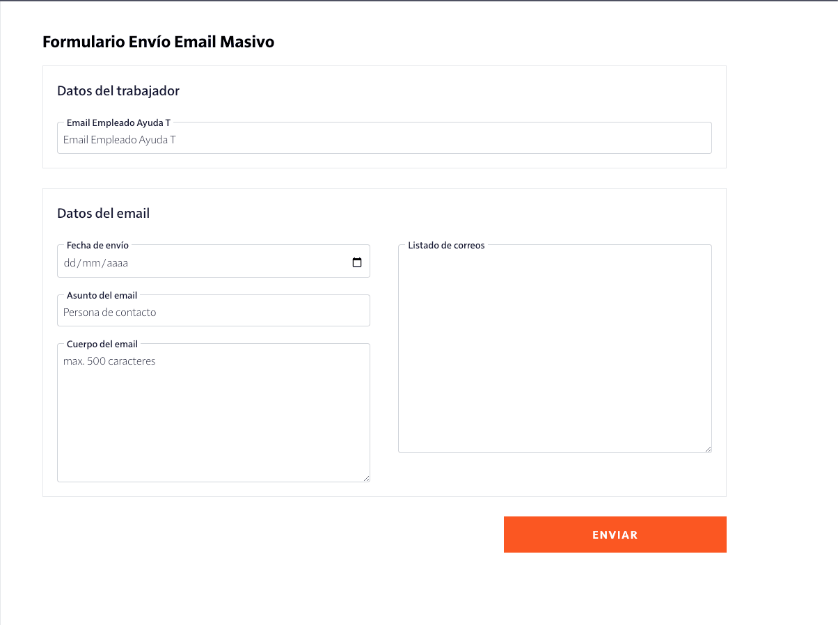Click the 'Asunto del email' field label
838x625 pixels.
[102, 295]
